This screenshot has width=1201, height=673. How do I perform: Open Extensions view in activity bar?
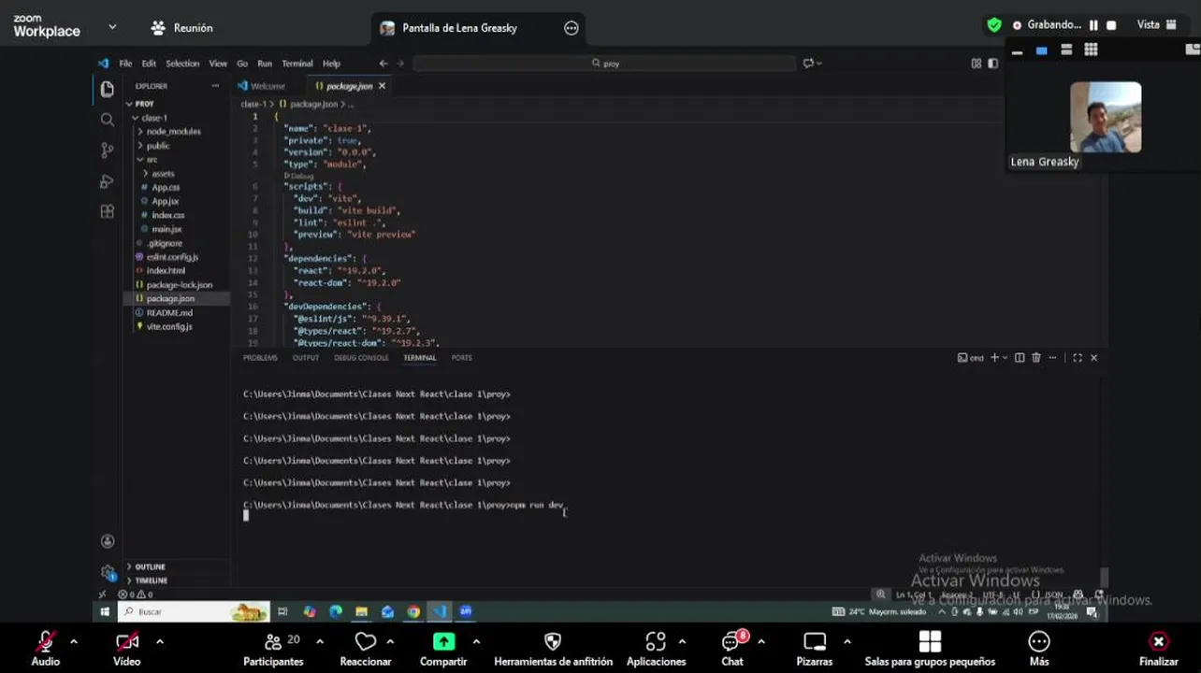(x=107, y=212)
